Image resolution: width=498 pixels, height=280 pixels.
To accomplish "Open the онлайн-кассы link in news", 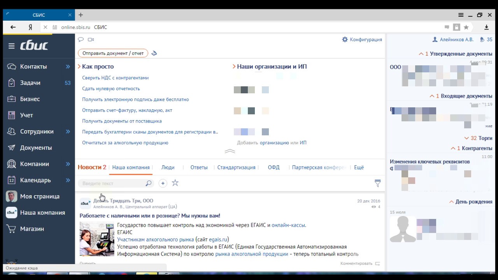I will click(288, 225).
